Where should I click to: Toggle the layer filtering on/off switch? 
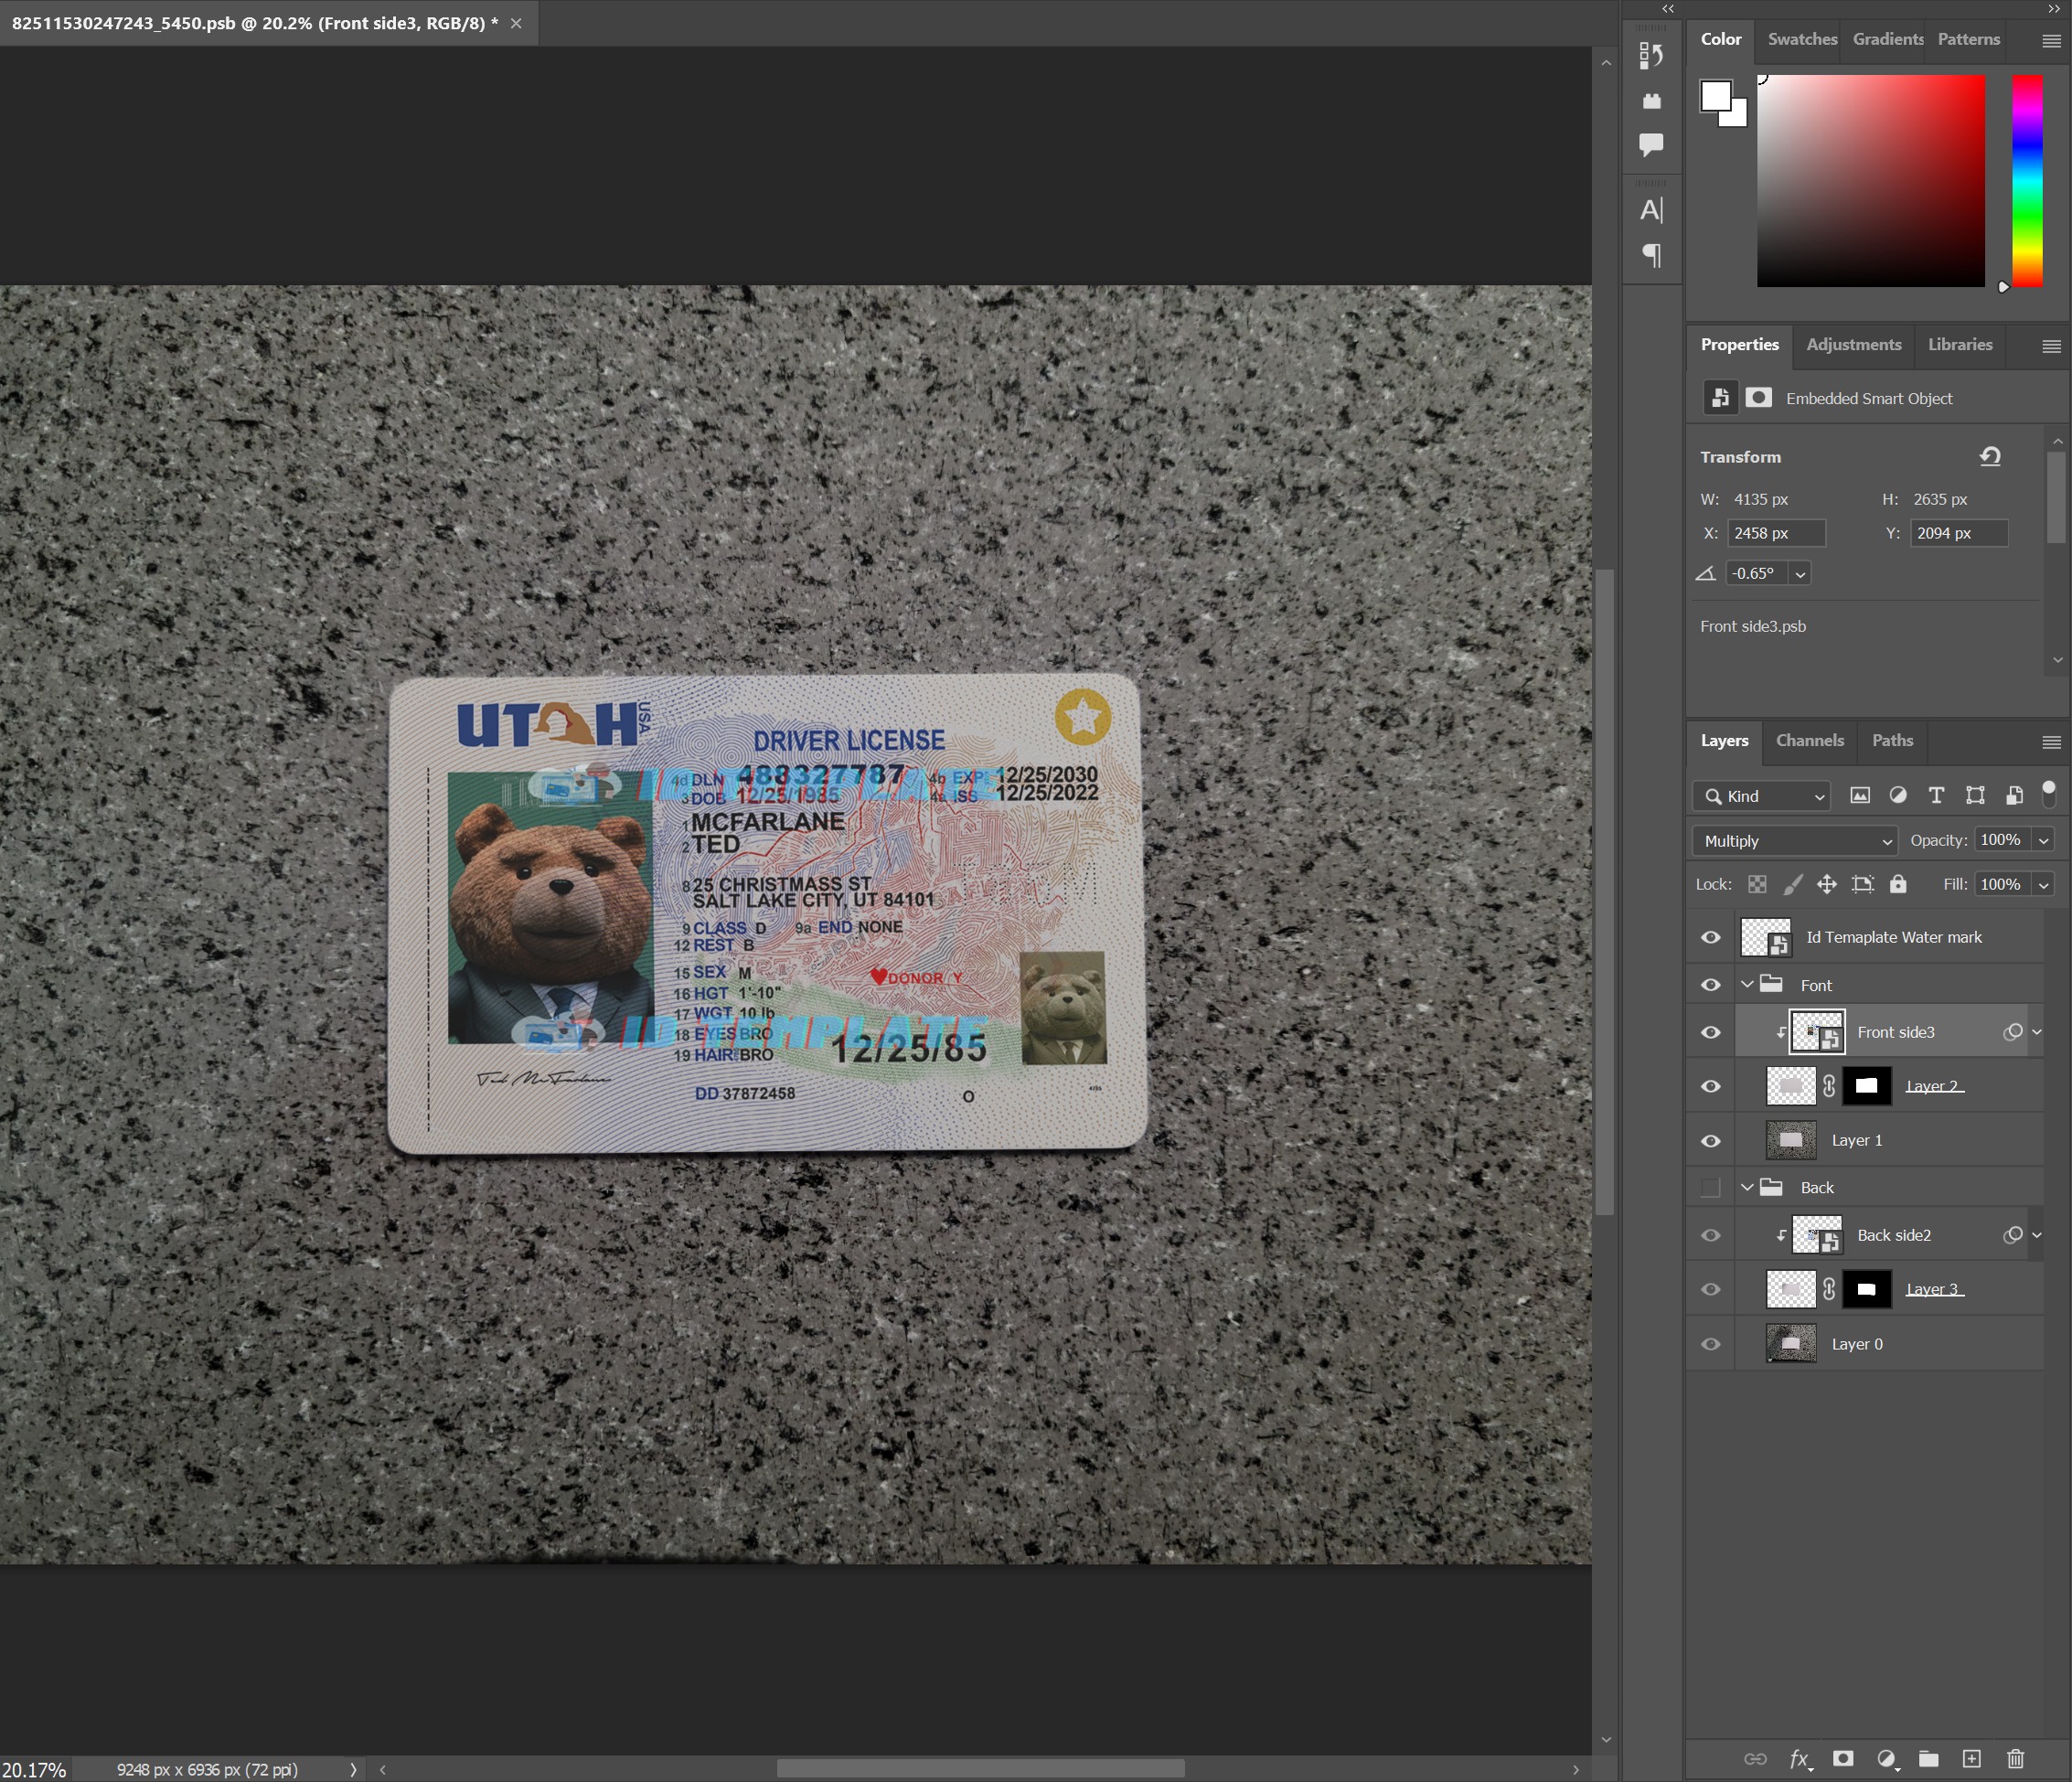pyautogui.click(x=2048, y=795)
